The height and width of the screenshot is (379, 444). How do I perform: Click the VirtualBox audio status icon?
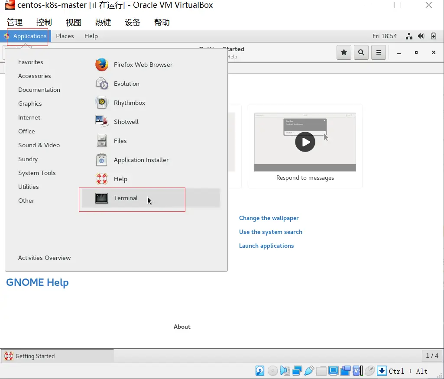[x=285, y=371]
